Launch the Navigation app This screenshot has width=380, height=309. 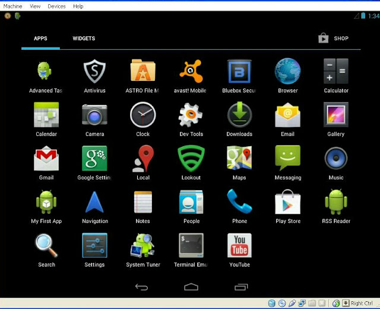tap(94, 207)
